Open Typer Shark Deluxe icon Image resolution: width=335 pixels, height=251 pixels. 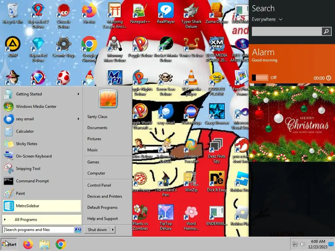coord(191,16)
